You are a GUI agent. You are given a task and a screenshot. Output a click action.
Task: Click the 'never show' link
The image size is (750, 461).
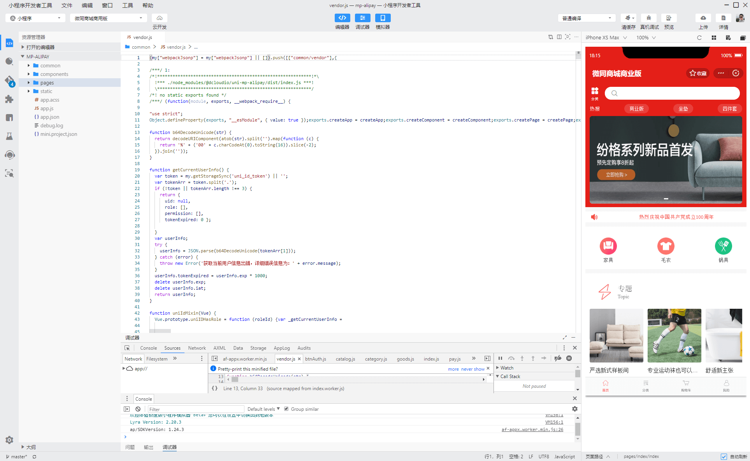[472, 369]
